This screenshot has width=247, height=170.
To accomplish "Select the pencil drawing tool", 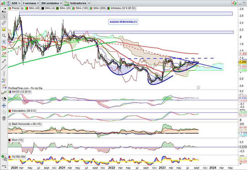I will [x=4, y=10].
